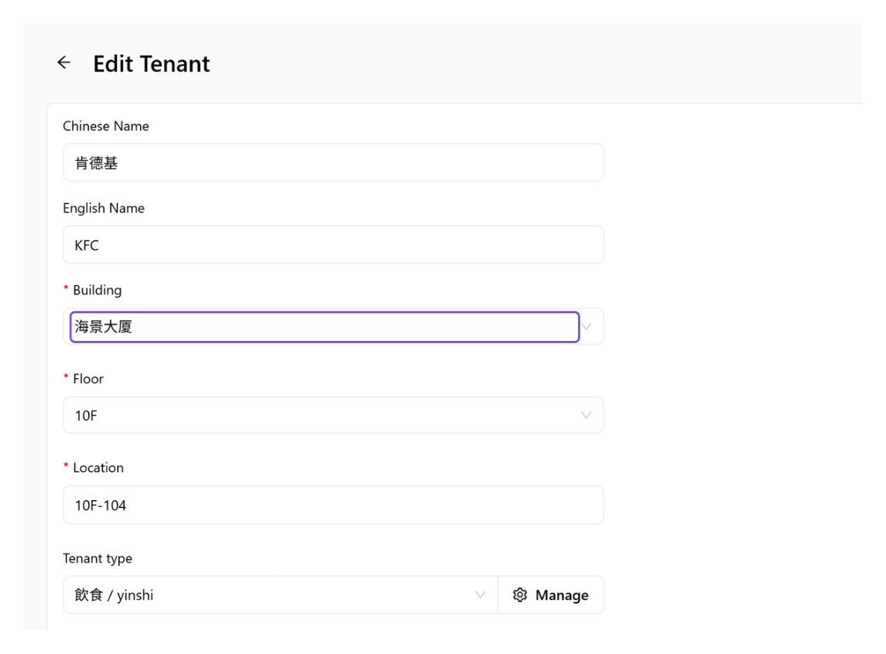The width and height of the screenshot is (886, 654).
Task: Click the Tenant type label
Action: tap(97, 559)
